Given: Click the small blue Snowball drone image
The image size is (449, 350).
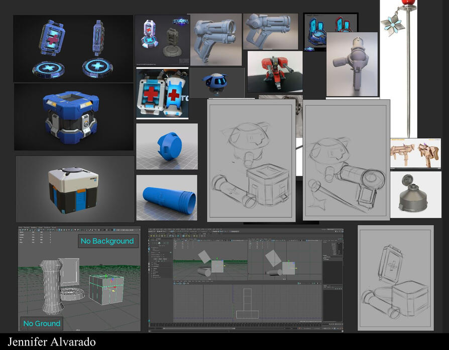Looking at the screenshot, I should 216,82.
